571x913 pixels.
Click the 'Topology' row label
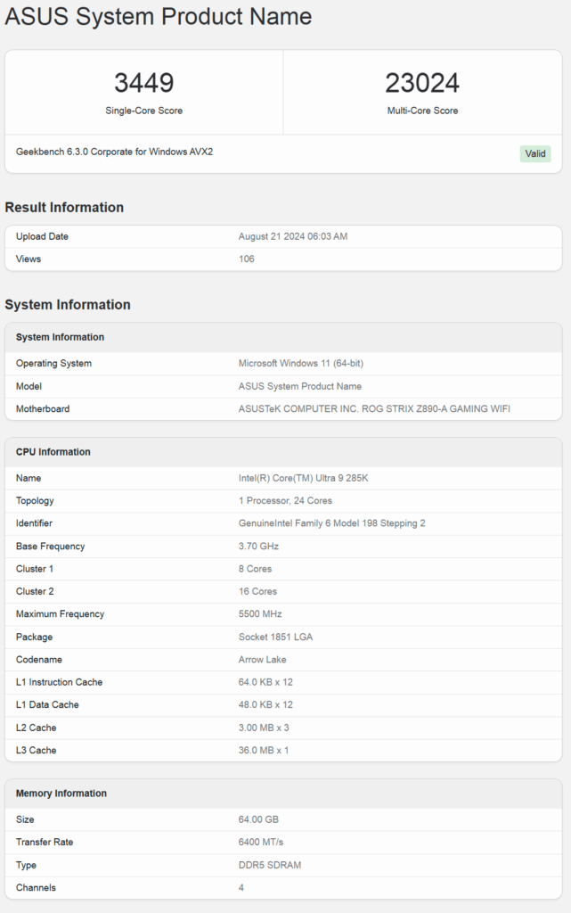point(35,501)
